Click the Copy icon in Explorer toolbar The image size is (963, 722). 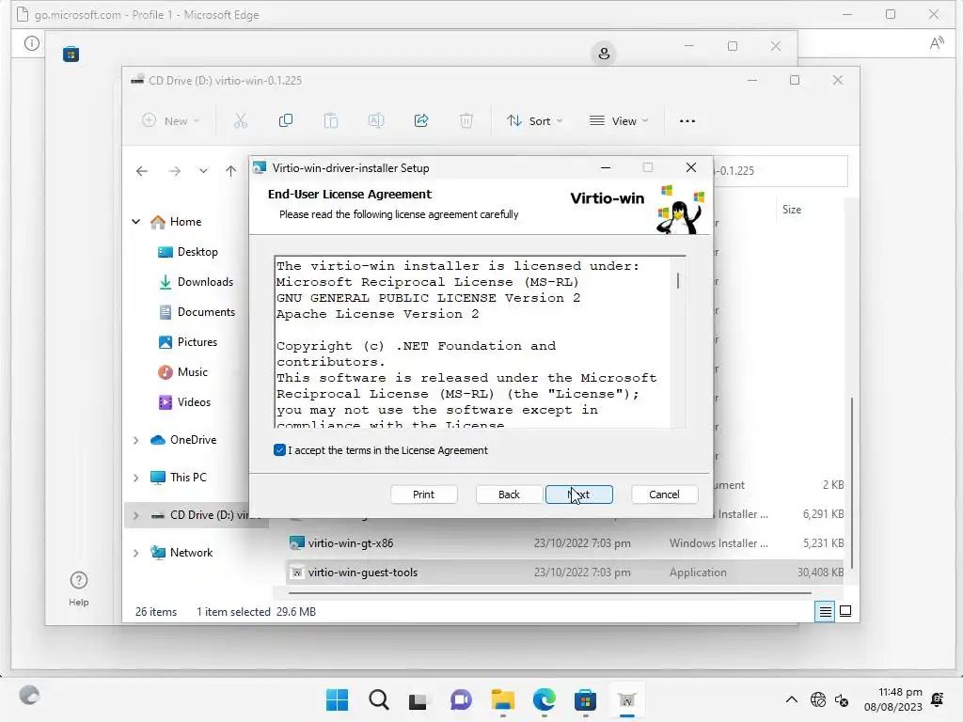coord(286,121)
